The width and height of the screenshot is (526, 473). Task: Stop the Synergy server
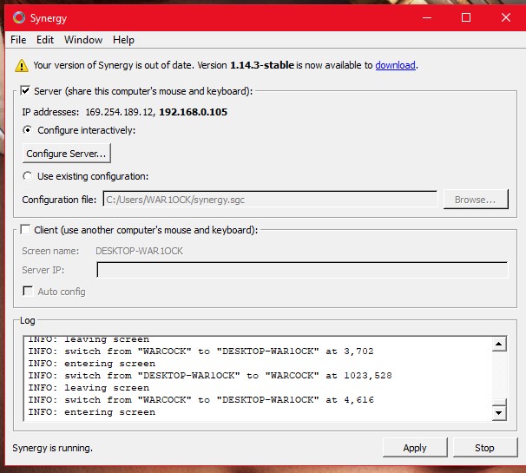(485, 448)
